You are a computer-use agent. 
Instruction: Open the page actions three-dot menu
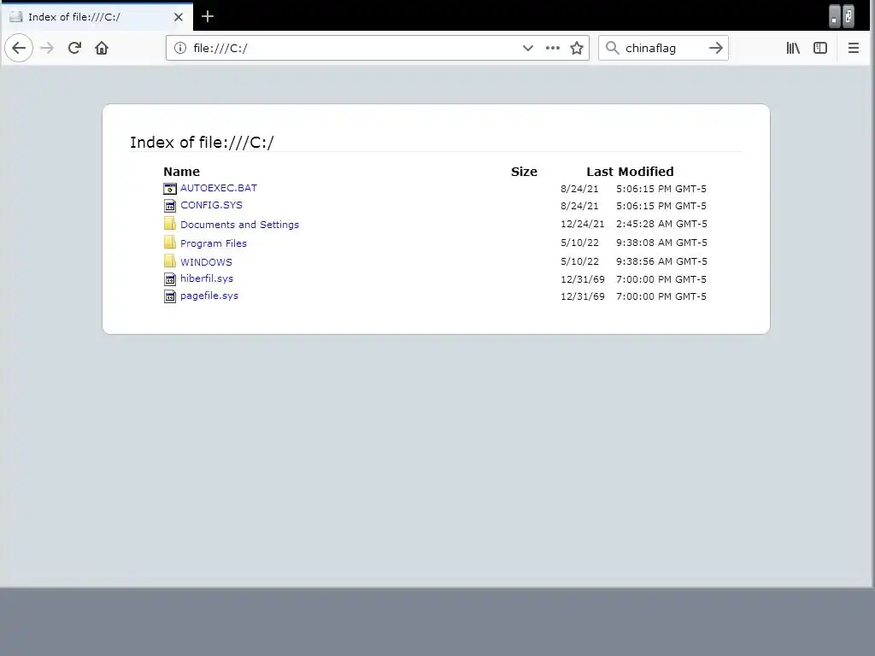553,48
